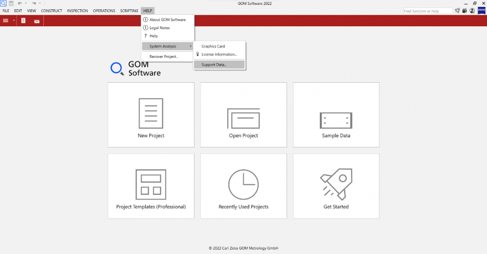Open the user account icon with green dot
The height and width of the screenshot is (254, 487).
472,11
